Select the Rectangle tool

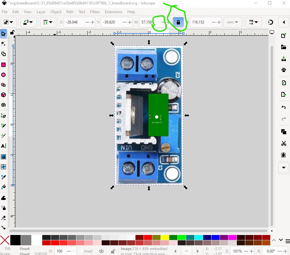coord(3,65)
